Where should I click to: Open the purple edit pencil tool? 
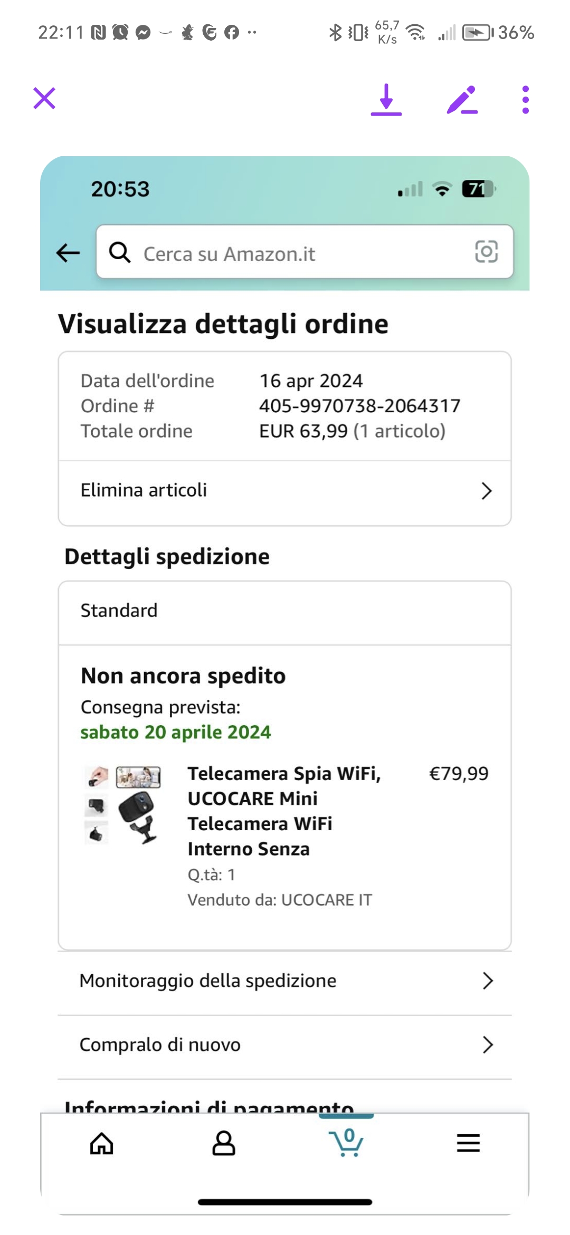tap(462, 100)
